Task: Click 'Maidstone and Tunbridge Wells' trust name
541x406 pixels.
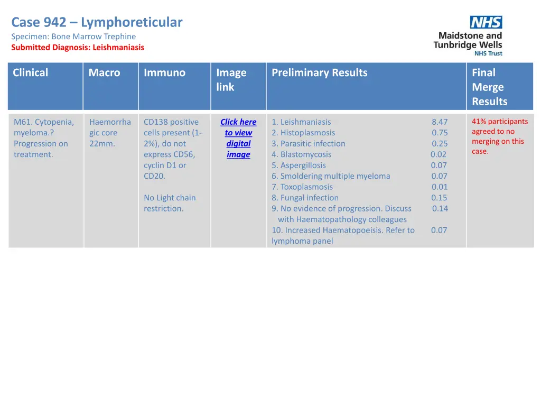Action: pos(468,40)
